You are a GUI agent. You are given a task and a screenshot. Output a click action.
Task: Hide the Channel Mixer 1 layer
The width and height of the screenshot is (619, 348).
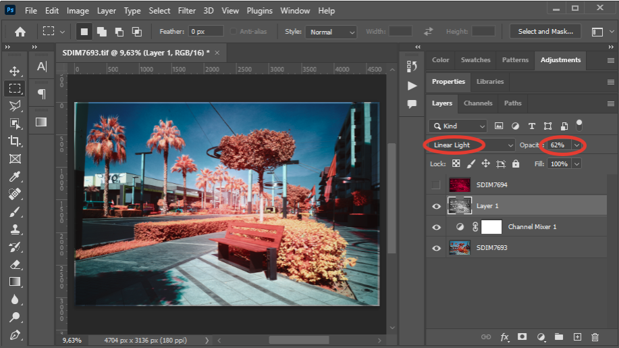pyautogui.click(x=437, y=227)
